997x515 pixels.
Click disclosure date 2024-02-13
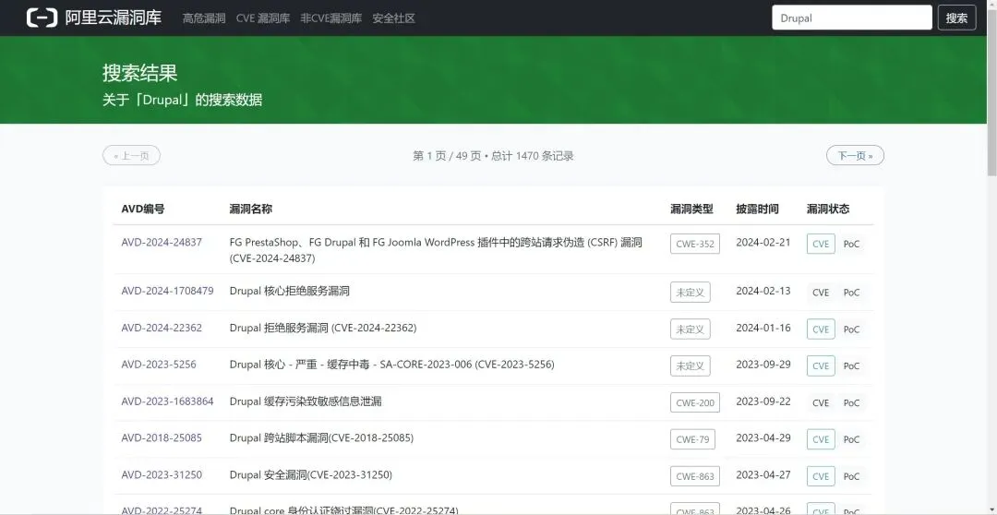[x=763, y=291]
